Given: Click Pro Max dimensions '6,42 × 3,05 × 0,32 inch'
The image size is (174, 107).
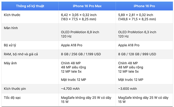Looking at the screenshot, I should [78, 15].
